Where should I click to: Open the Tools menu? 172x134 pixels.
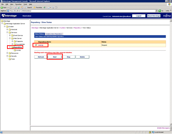25,4
